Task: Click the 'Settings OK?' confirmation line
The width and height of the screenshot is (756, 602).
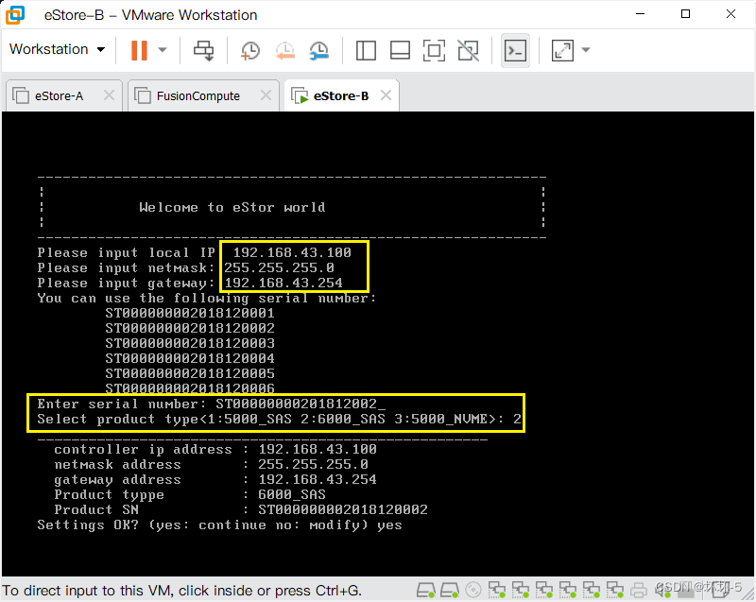Action: 219,525
